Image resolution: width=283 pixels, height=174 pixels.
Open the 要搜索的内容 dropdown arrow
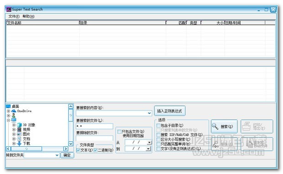(149, 113)
